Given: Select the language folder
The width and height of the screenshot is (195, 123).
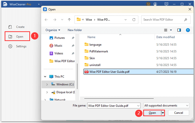Looking at the screenshot, I should click(x=95, y=44).
